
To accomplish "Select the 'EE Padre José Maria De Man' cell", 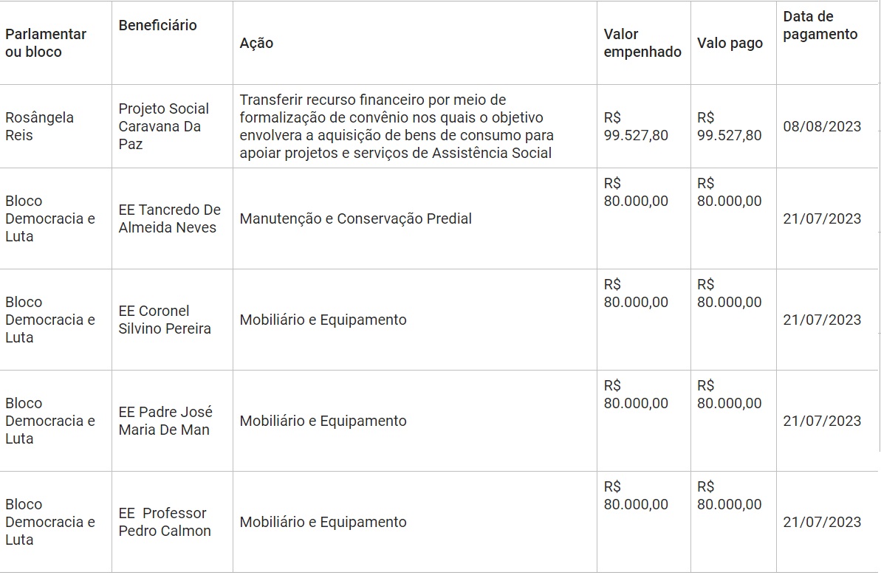I will pos(165,421).
